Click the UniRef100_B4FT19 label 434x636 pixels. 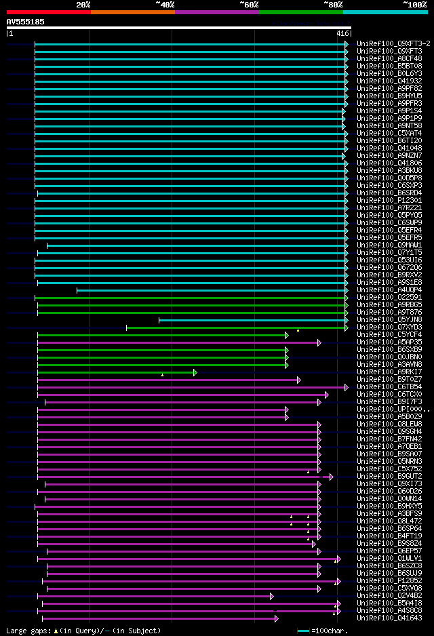coord(389,536)
